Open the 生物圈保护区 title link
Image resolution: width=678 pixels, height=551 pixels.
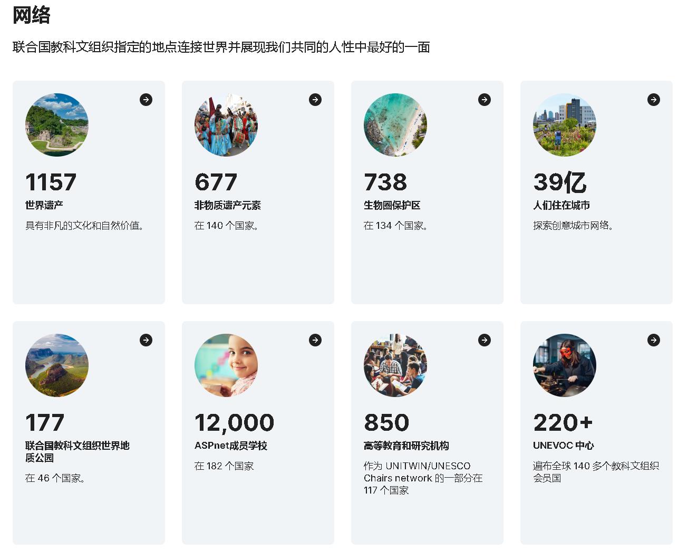pos(392,205)
